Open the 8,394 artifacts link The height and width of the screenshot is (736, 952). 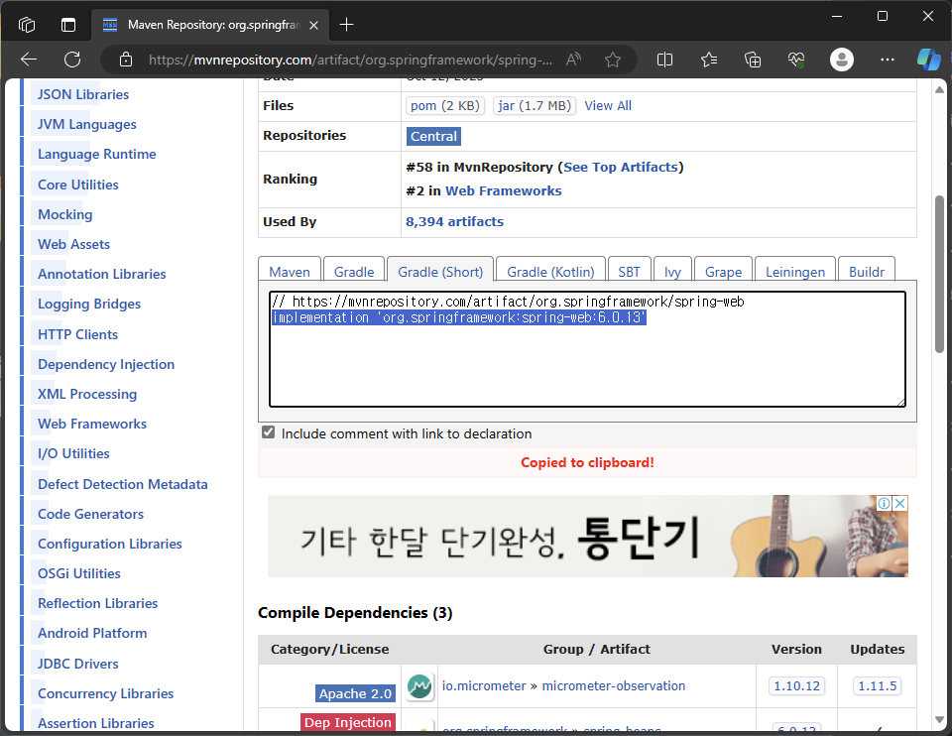(x=455, y=221)
